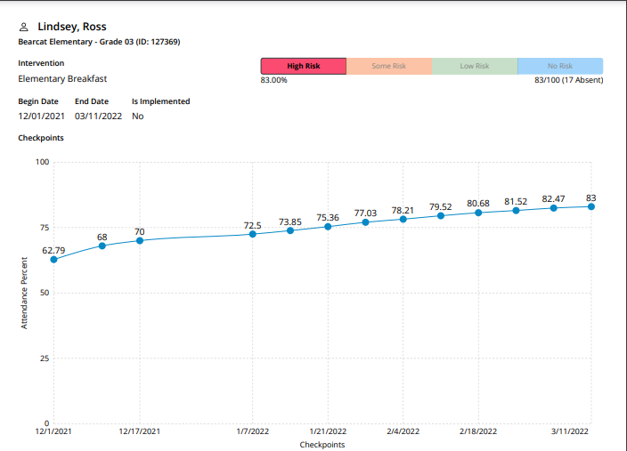The image size is (627, 451).
Task: Click the final data point labeled 83
Action: [x=591, y=206]
